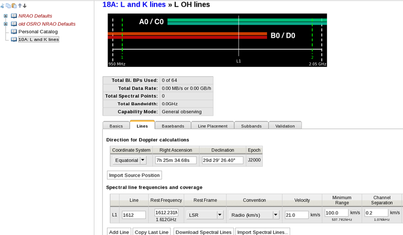Select Personal Catalog in tree
403x235 pixels.
coord(38,32)
